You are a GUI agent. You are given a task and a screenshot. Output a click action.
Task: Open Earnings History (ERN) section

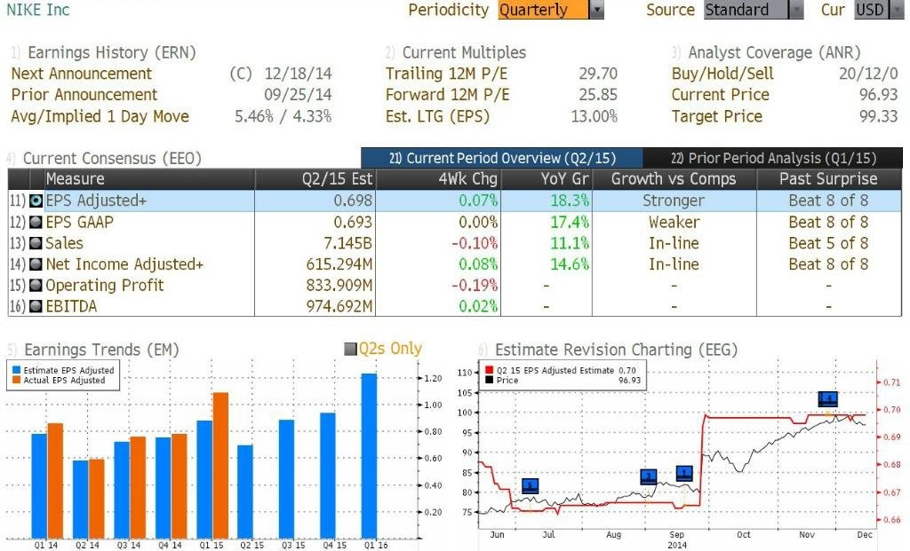(x=111, y=52)
